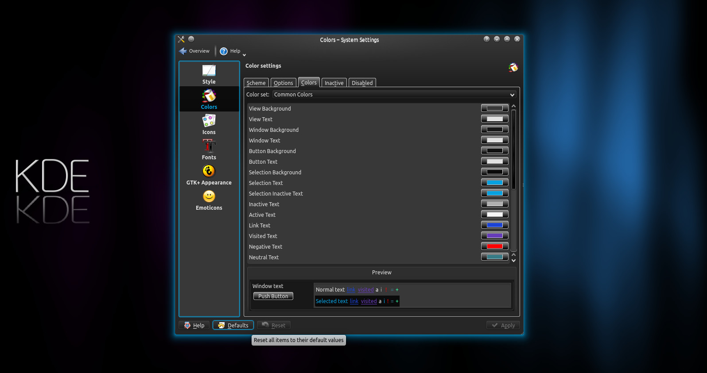The height and width of the screenshot is (373, 707).
Task: Change the Visited Text purple swatch
Action: click(x=494, y=235)
